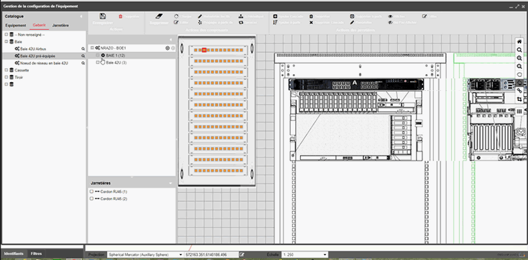Collapse the Catalogue panel arrow
Viewport: 528px width, 260px height.
tap(81, 16)
